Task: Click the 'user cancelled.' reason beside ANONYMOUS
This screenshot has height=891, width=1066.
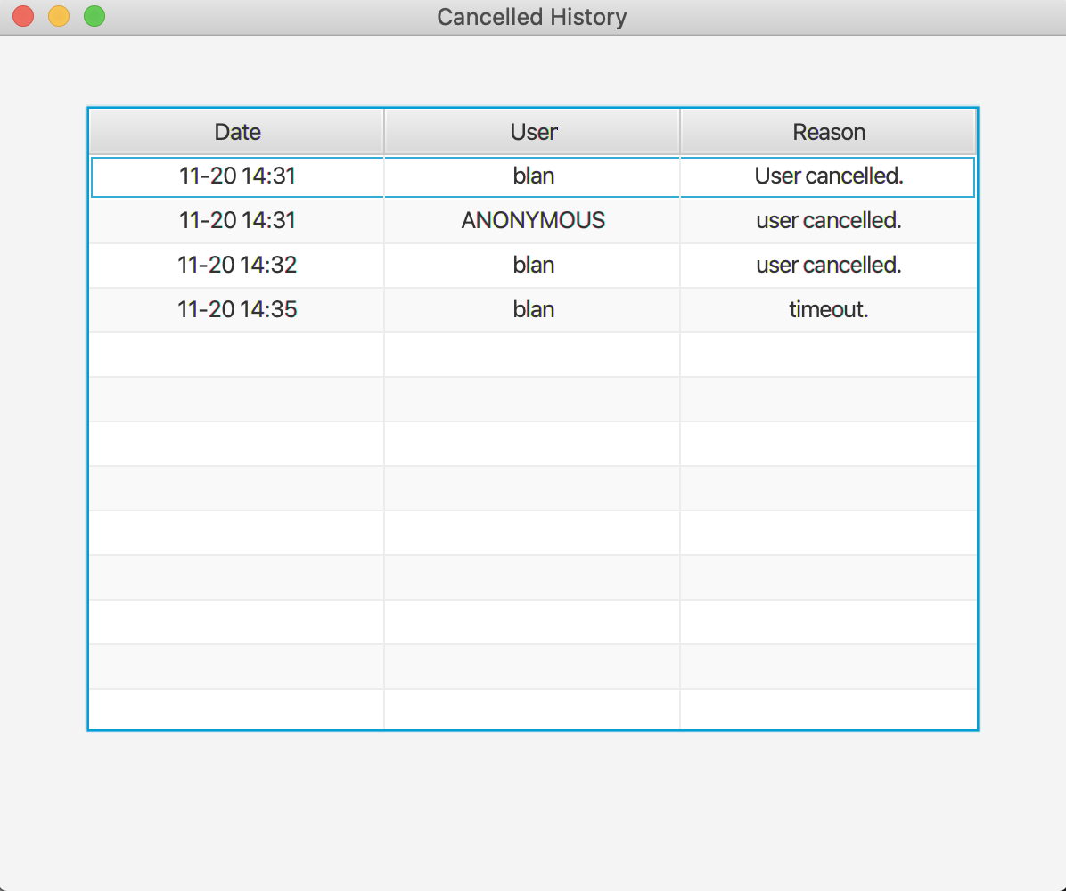Action: (x=828, y=220)
